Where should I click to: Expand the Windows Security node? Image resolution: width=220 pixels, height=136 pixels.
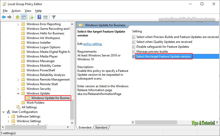18,89
